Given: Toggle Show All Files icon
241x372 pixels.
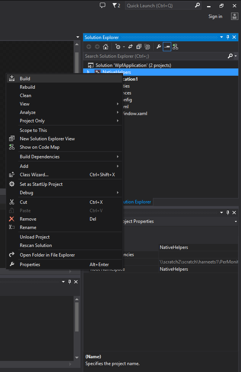Looking at the screenshot, I should click(147, 47).
